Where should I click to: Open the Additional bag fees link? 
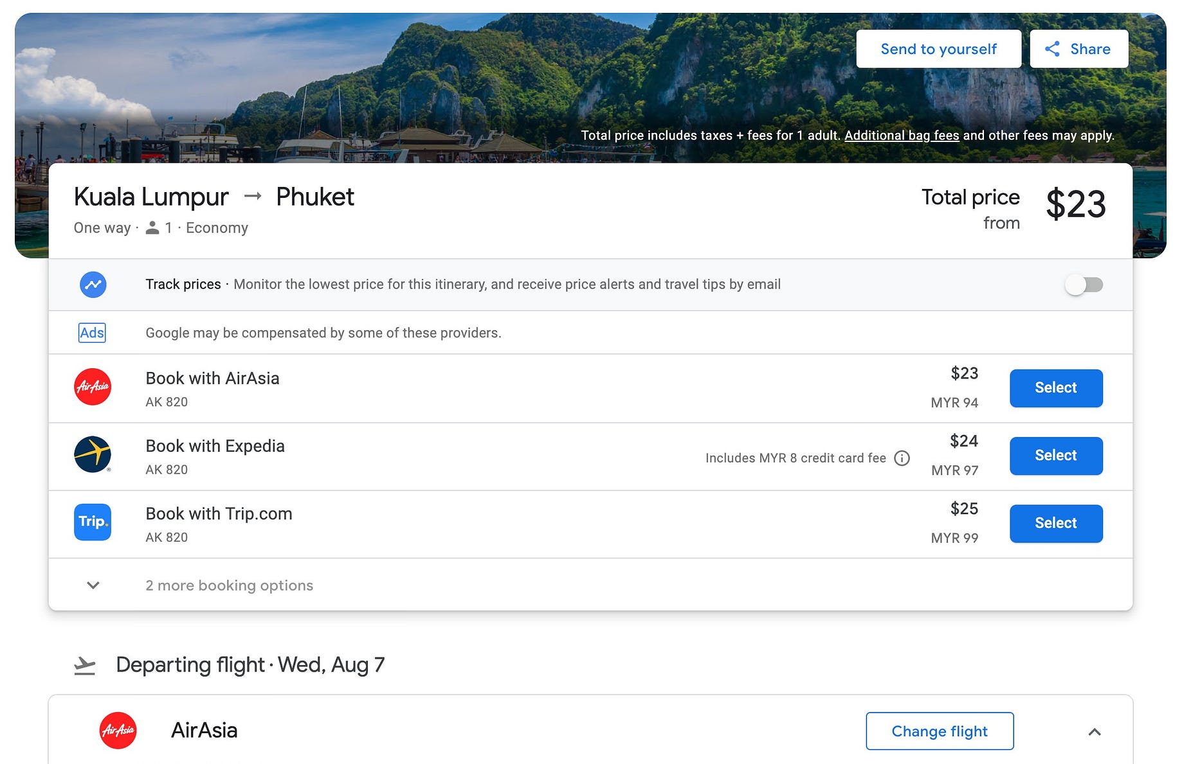[902, 136]
